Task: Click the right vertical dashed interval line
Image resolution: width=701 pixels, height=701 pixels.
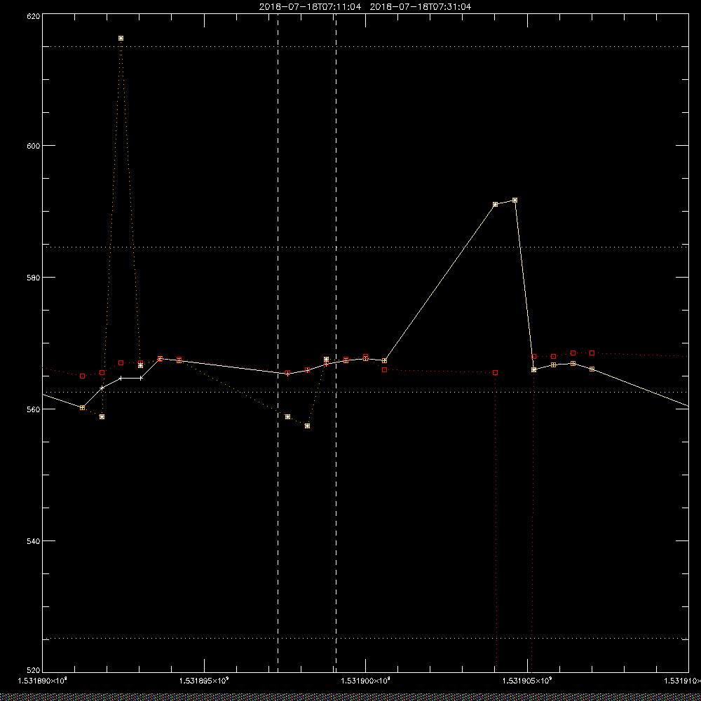Action: coord(336,342)
